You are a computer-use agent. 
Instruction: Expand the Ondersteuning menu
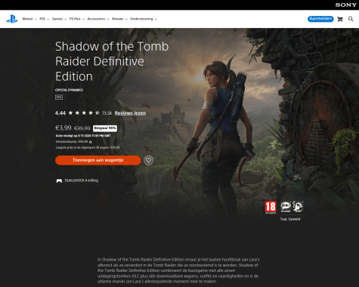tap(144, 19)
